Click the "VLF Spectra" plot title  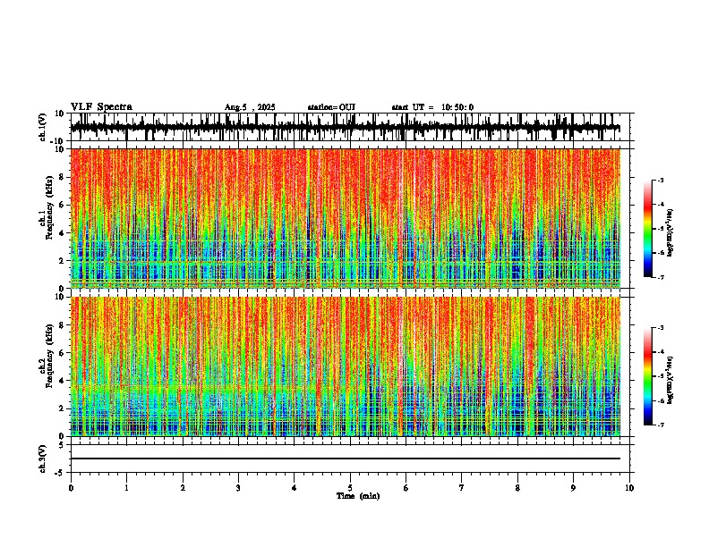[x=101, y=107]
